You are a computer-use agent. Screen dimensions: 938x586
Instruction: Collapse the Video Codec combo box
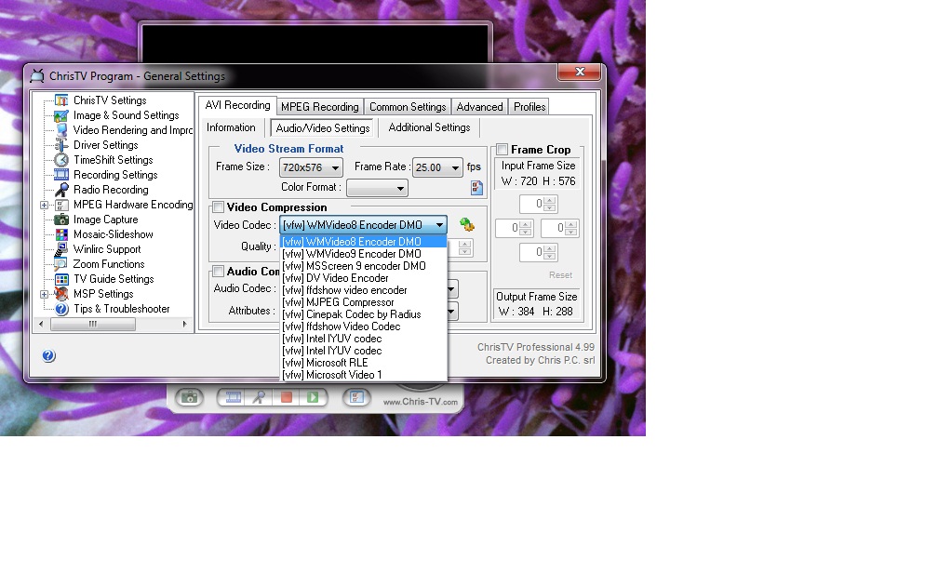[x=439, y=225]
